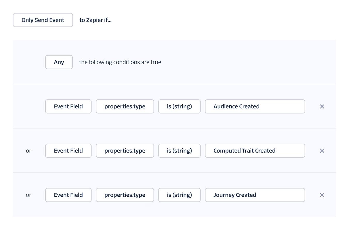Open Event Field dropdown in Computed Trait row
The width and height of the screenshot is (349, 230).
coord(68,151)
